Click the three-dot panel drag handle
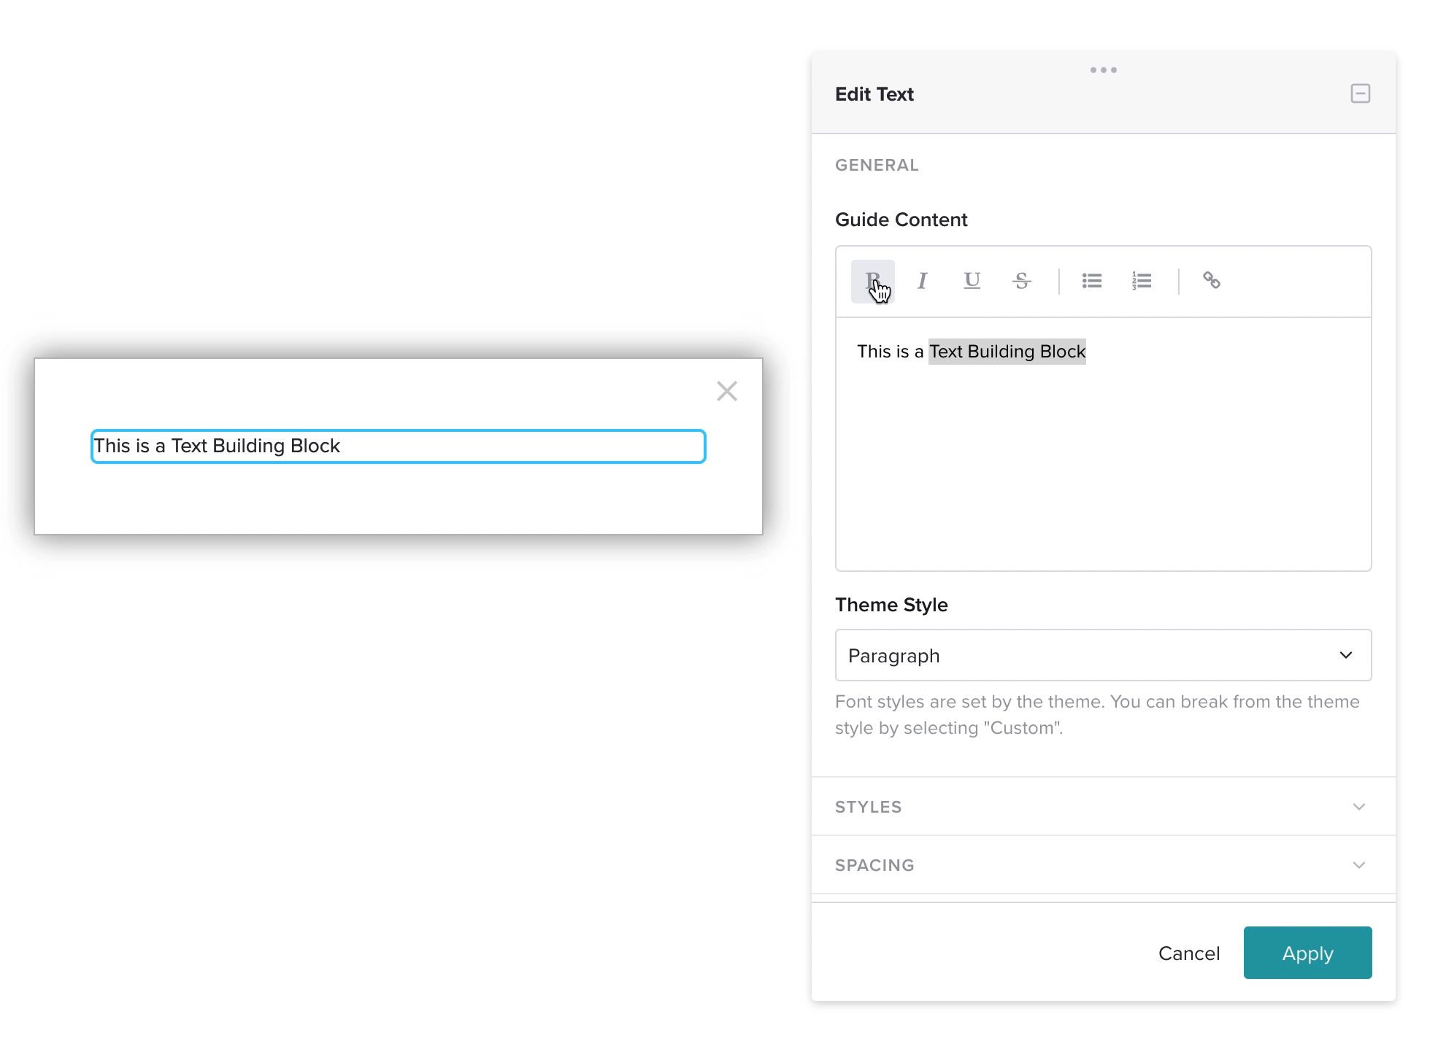1438x1049 pixels. tap(1103, 70)
